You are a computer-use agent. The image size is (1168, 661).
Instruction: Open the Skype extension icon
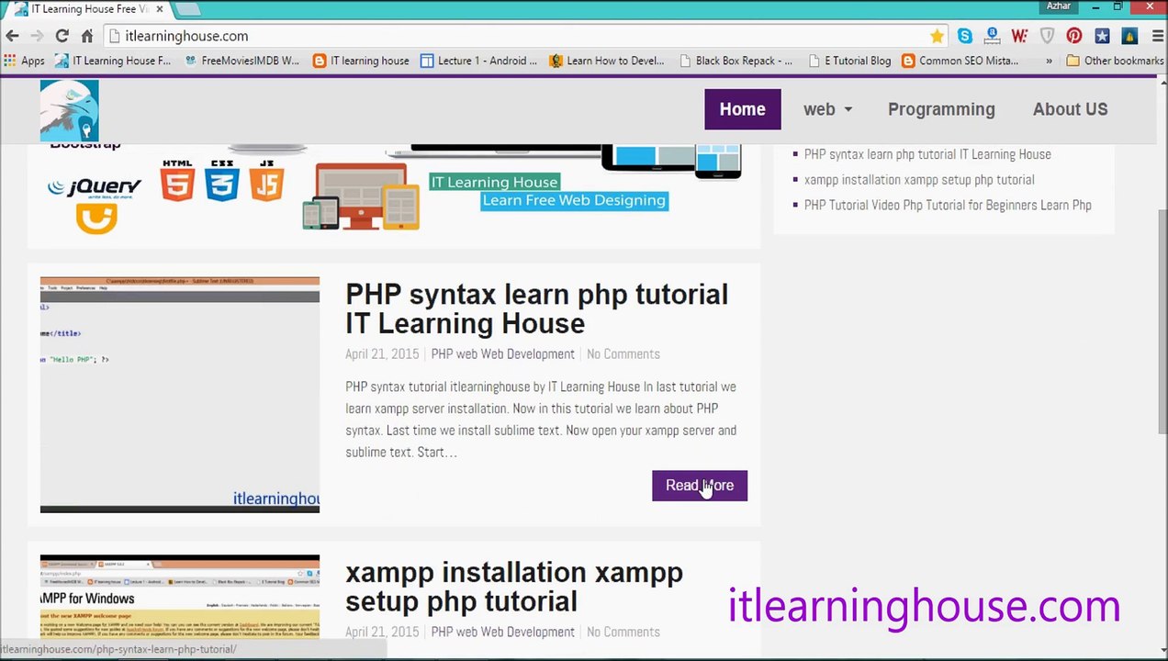[x=964, y=36]
